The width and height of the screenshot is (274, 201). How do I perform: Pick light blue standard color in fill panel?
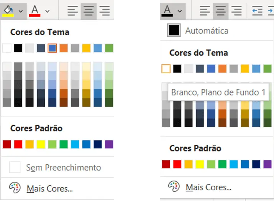pyautogui.click(x=75, y=144)
